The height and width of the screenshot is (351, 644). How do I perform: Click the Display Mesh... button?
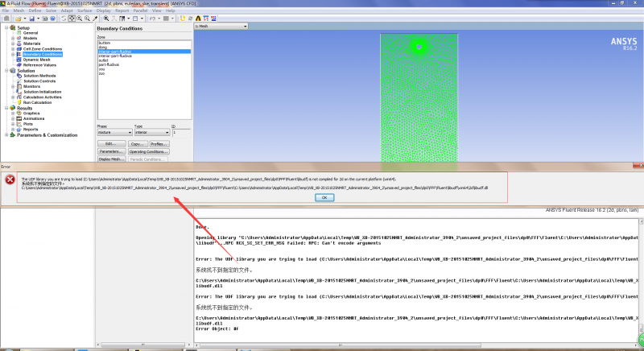click(x=111, y=159)
